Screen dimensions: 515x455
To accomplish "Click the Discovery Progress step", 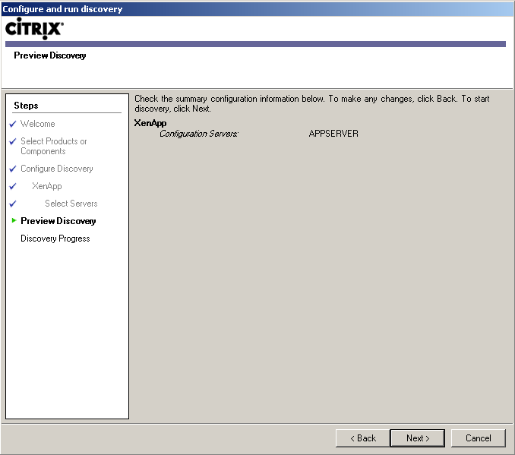I will pyautogui.click(x=55, y=239).
